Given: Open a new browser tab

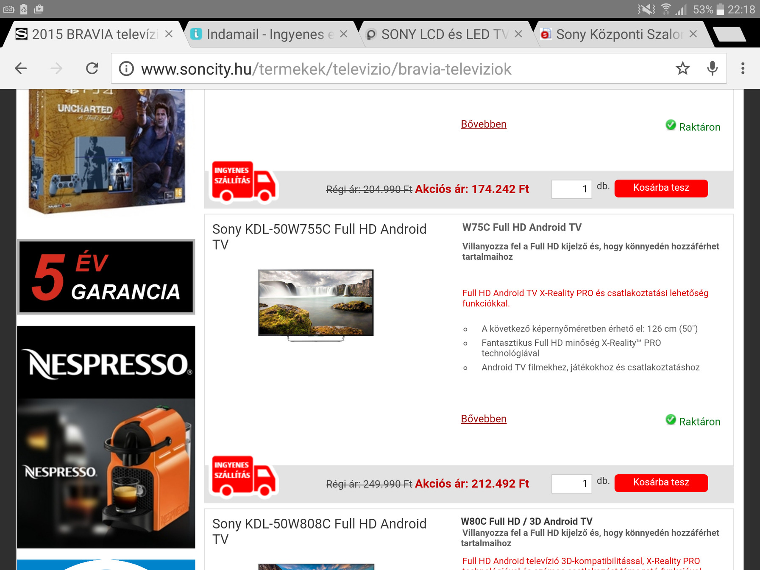Looking at the screenshot, I should pyautogui.click(x=729, y=34).
